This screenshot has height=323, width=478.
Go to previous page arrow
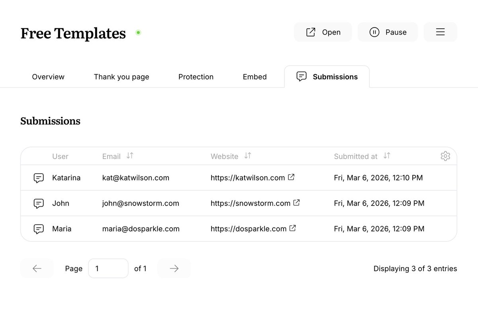tap(37, 268)
